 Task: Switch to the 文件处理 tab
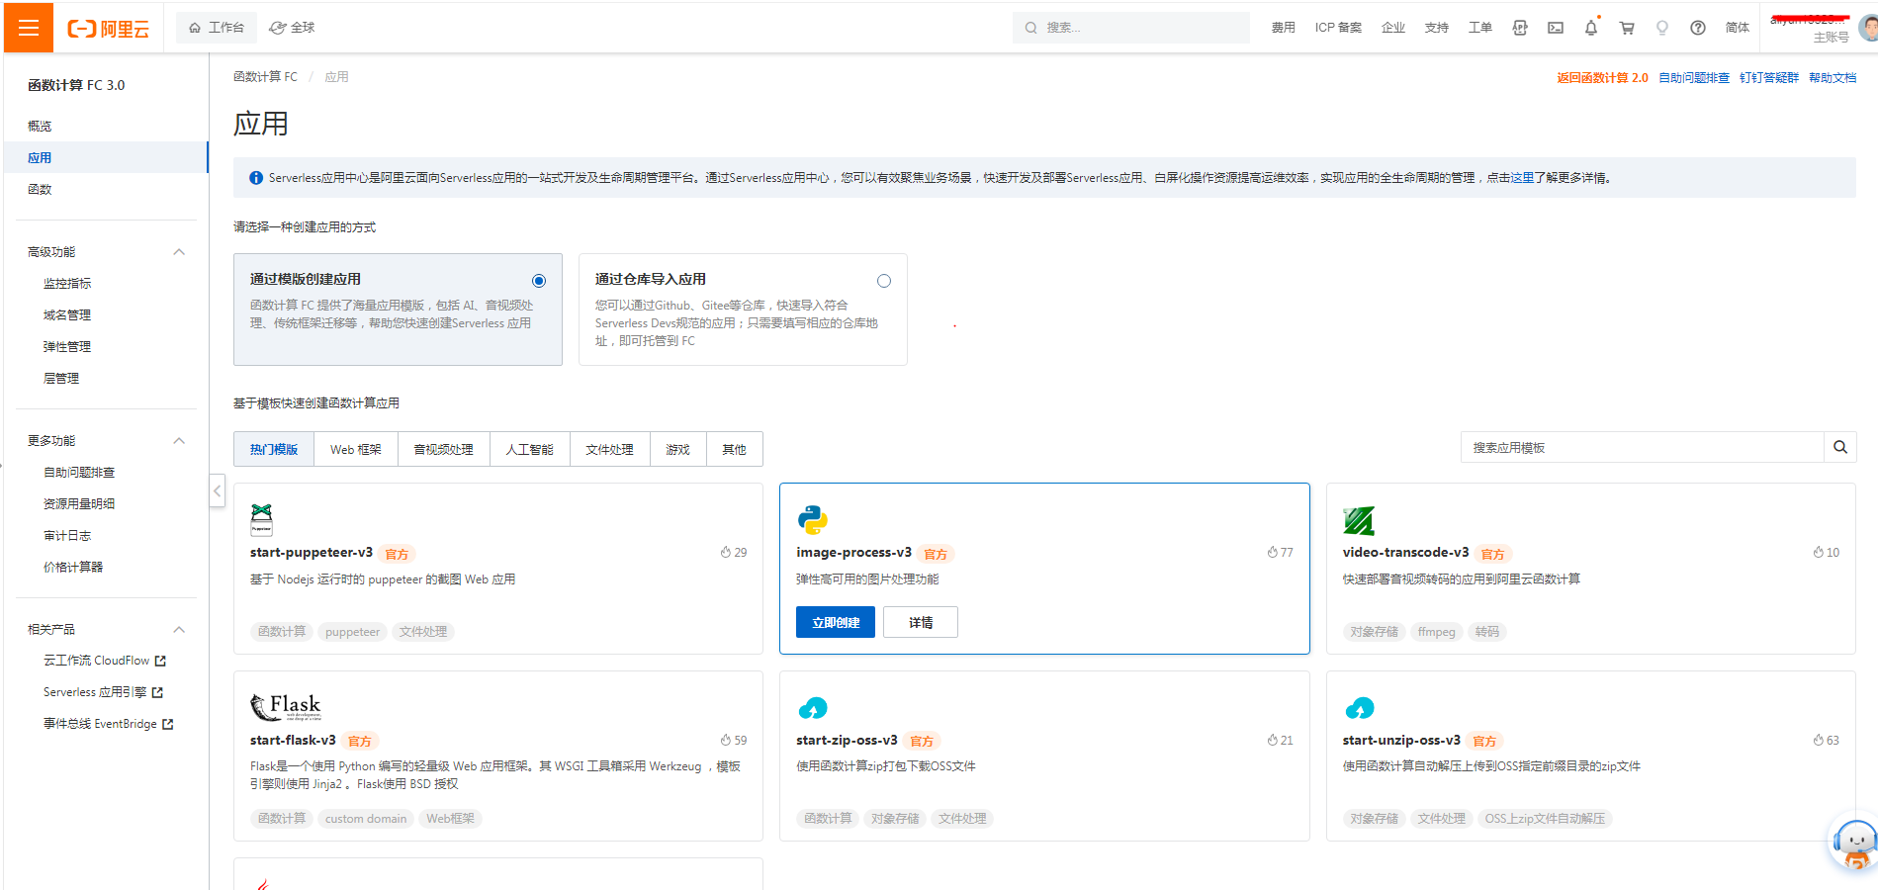[x=610, y=449]
